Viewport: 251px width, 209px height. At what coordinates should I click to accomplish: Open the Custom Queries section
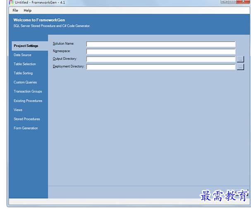pos(25,82)
